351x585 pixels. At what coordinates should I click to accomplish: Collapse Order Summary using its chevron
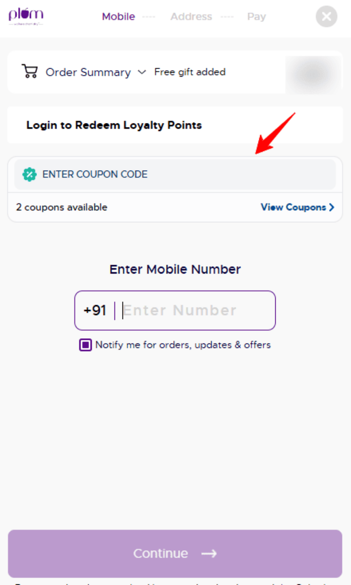click(x=142, y=72)
